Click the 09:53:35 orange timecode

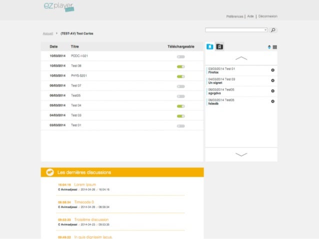64,220
